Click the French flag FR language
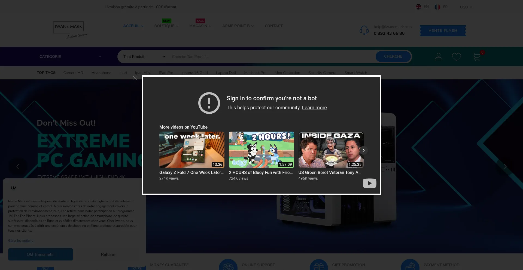 (441, 7)
